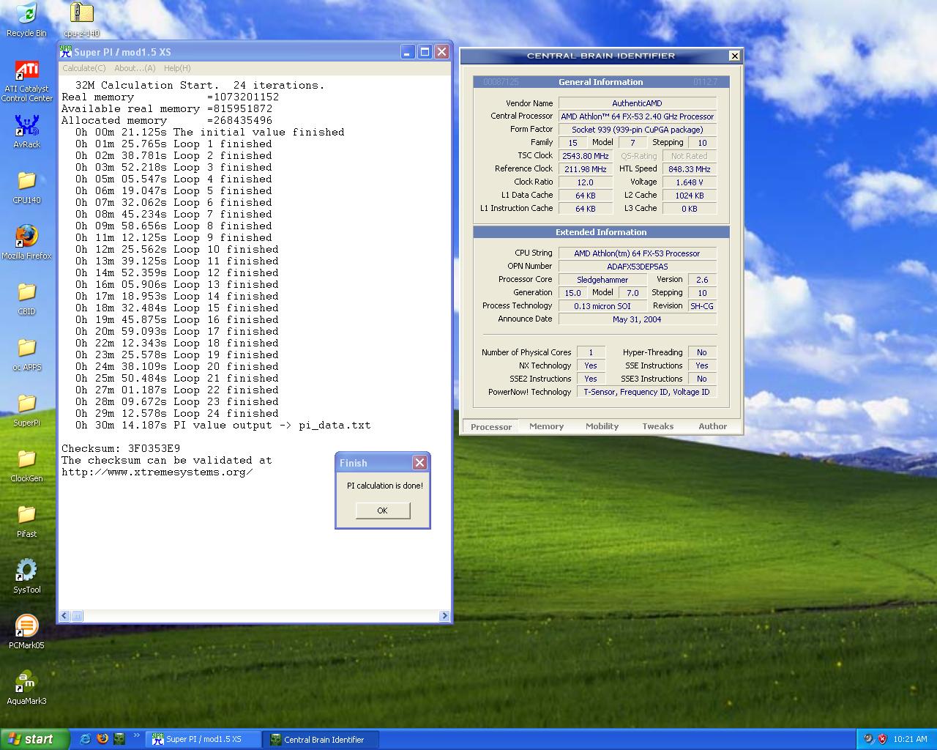Click Firefox icon in quick launch
Viewport: 937px width, 750px height.
coord(102,739)
